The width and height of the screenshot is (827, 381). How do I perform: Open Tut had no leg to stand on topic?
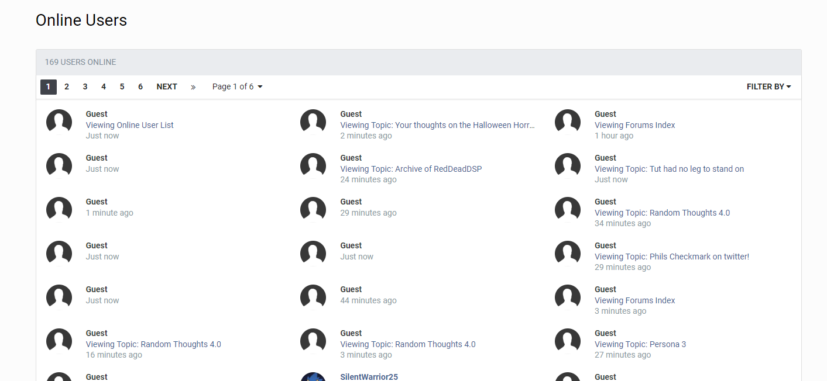[670, 169]
